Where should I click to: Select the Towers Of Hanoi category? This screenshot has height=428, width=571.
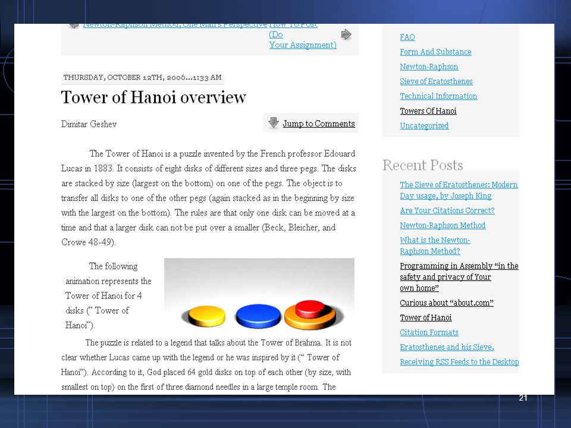click(x=428, y=111)
